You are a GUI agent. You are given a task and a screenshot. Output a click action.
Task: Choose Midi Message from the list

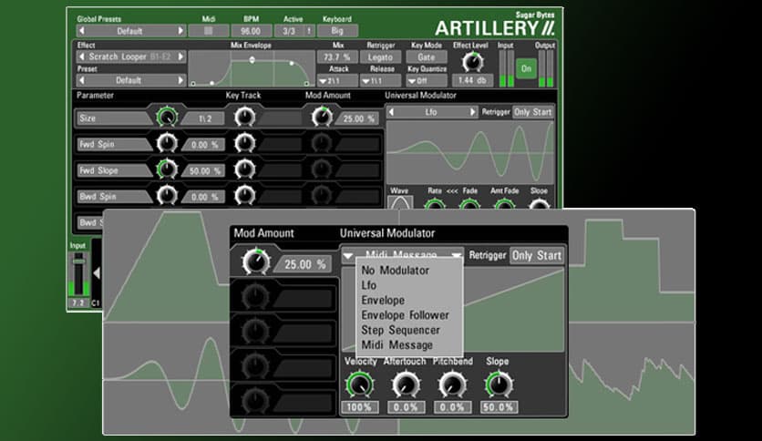click(396, 345)
